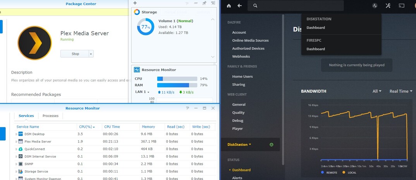
Task: Open LAN 1 interface dropdown
Action: coord(143,92)
